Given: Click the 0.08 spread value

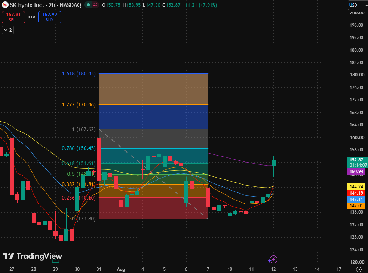Looking at the screenshot, I should (x=31, y=17).
